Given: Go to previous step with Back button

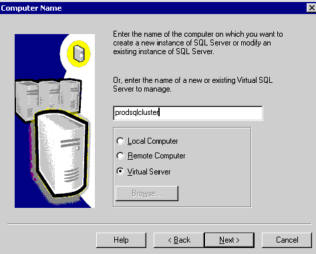Looking at the screenshot, I should (179, 240).
